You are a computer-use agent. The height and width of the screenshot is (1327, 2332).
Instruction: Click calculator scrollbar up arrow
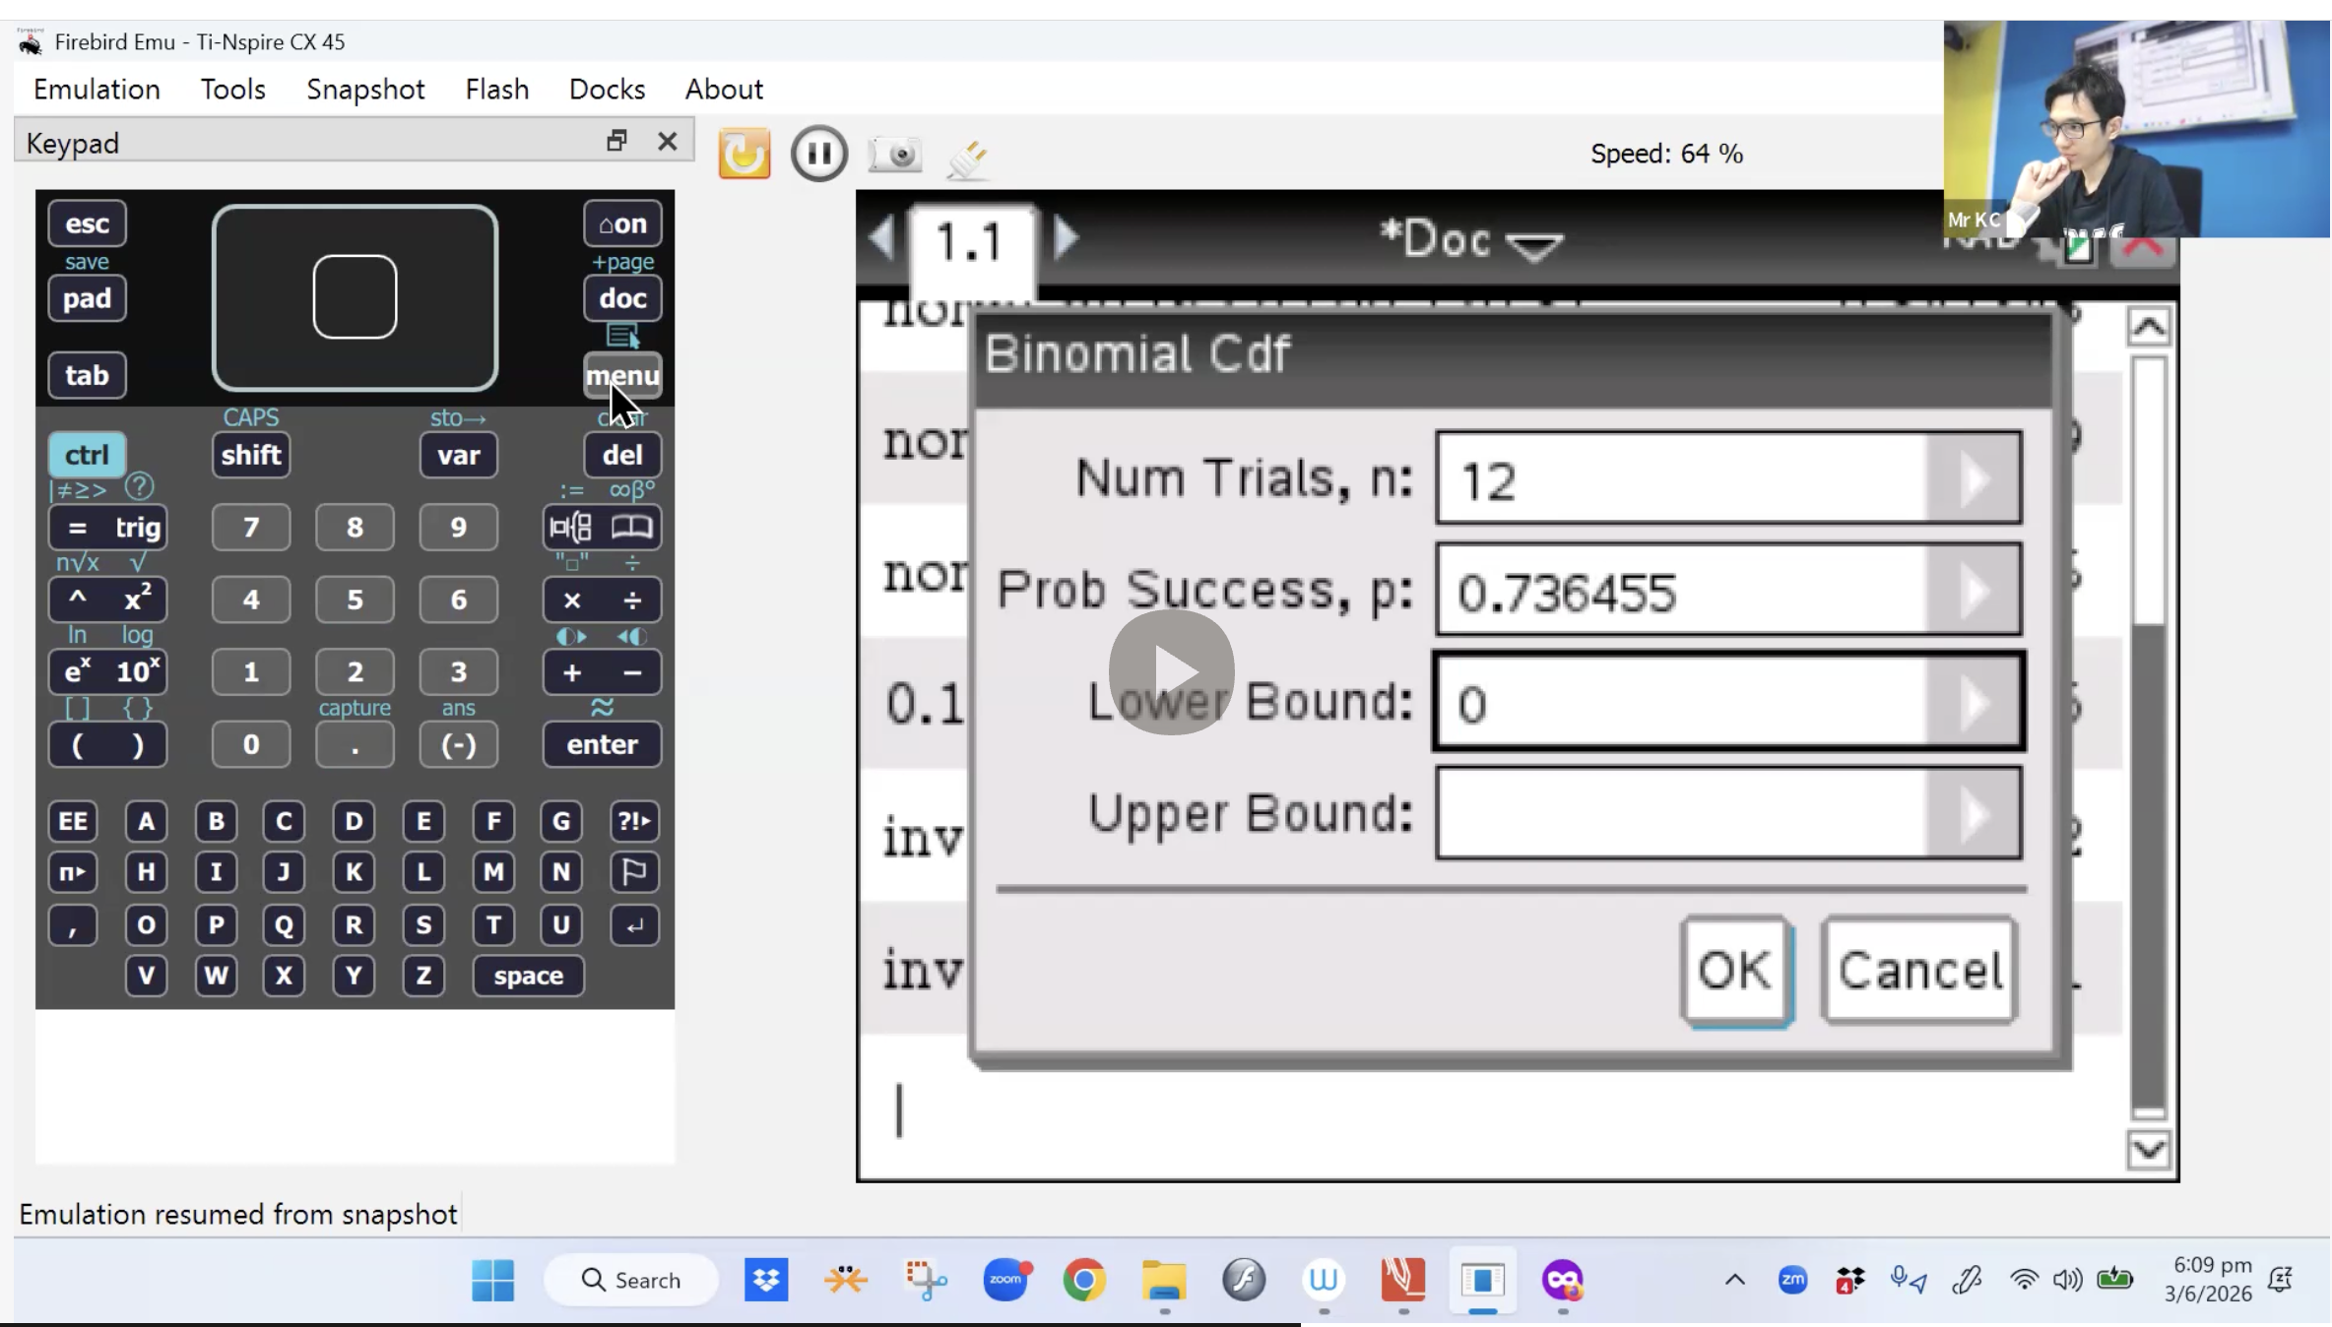(2148, 326)
